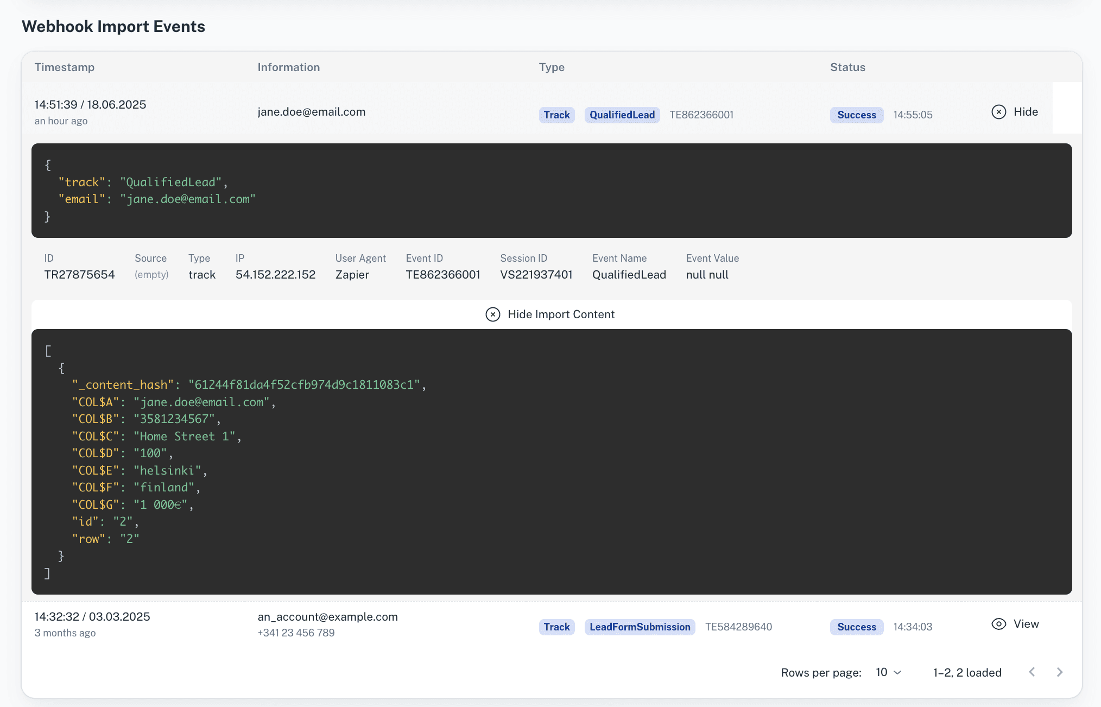The height and width of the screenshot is (707, 1101).
Task: Click Track badge in jane.doe row
Action: click(x=556, y=115)
